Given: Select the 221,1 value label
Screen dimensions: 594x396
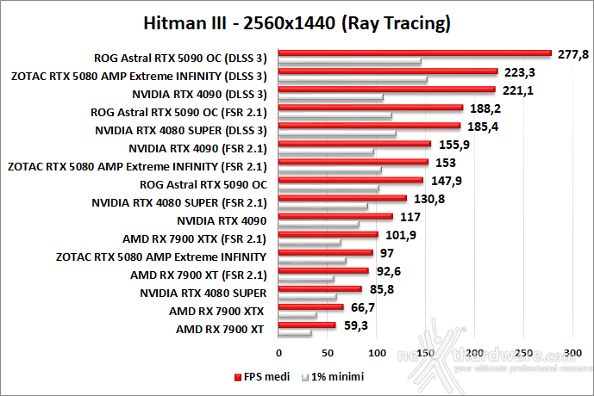Looking at the screenshot, I should click(x=518, y=90).
